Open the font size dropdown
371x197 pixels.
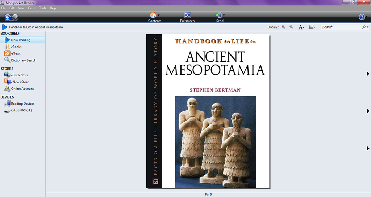click(x=301, y=27)
